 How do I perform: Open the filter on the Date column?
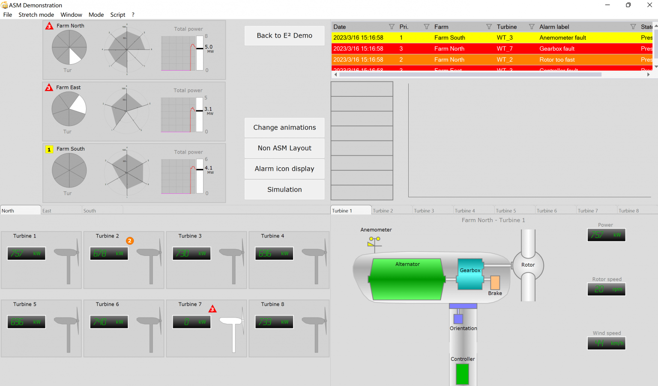(x=391, y=27)
